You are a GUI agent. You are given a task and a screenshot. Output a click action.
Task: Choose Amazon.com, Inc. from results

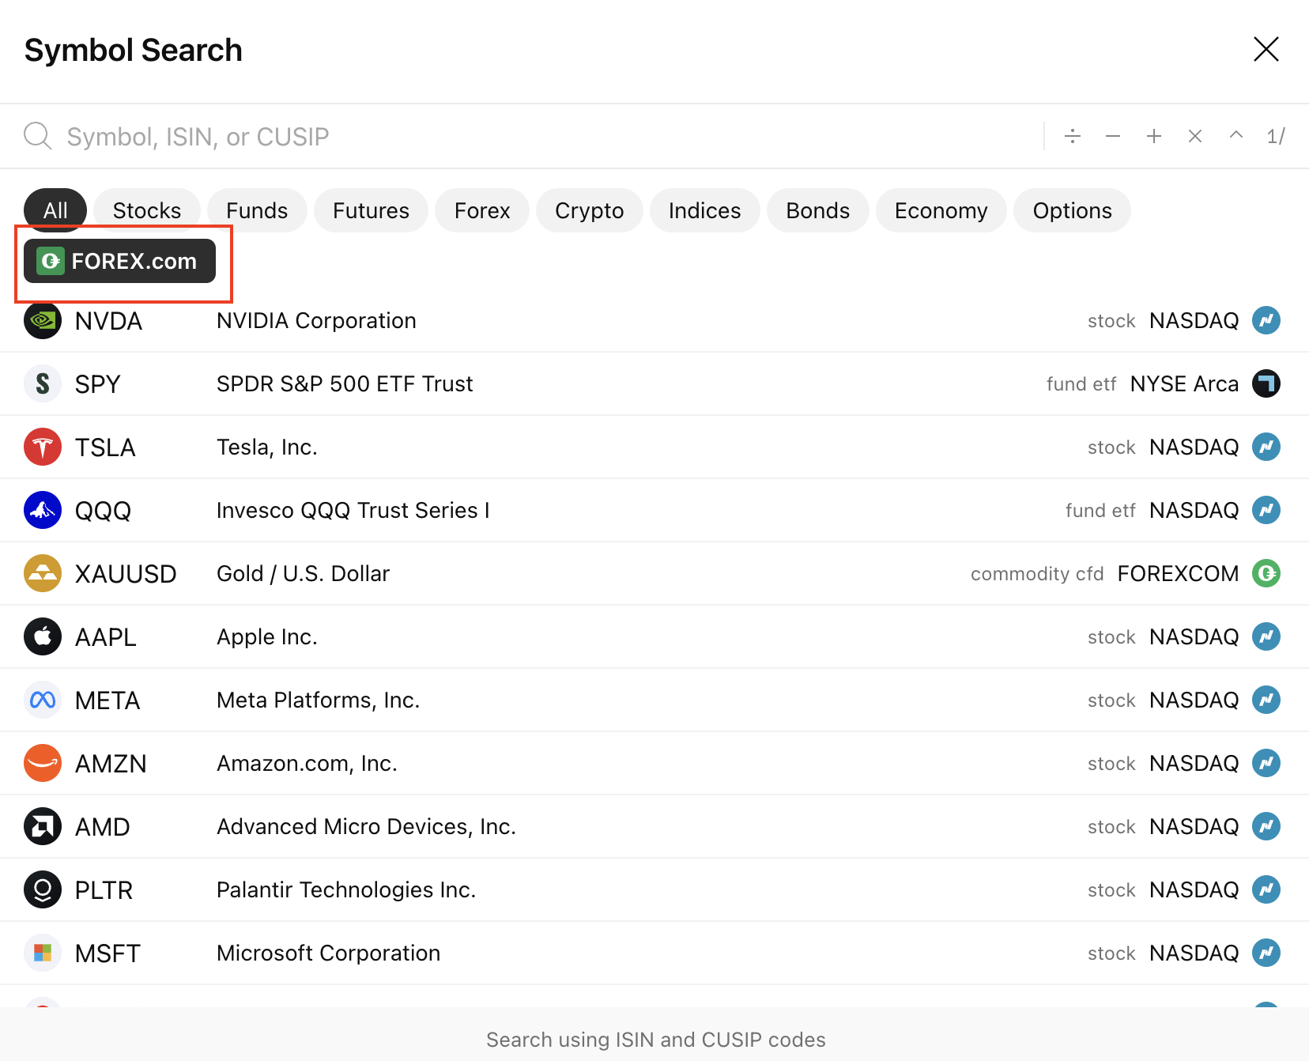[x=307, y=763]
